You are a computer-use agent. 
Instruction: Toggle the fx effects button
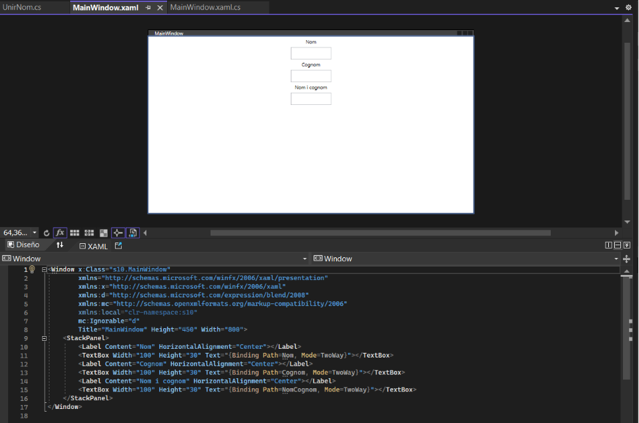pyautogui.click(x=60, y=233)
